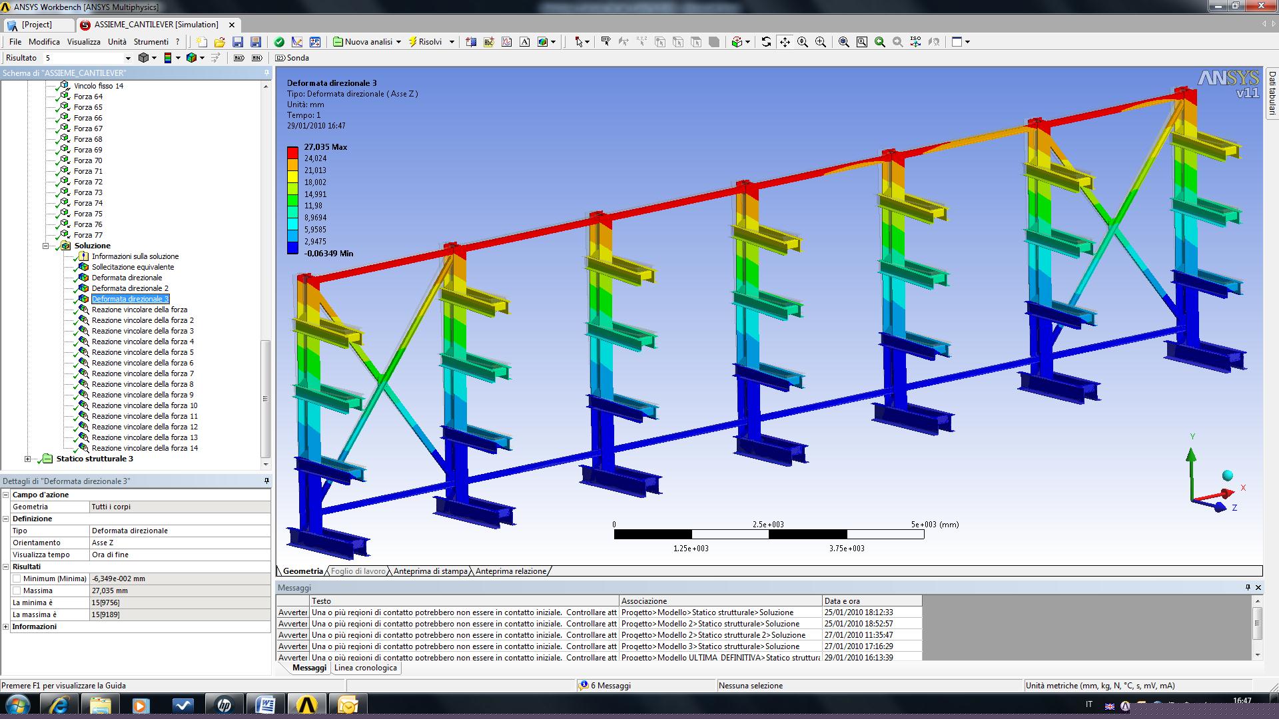
Task: Click the Nuova analisi button
Action: [363, 42]
